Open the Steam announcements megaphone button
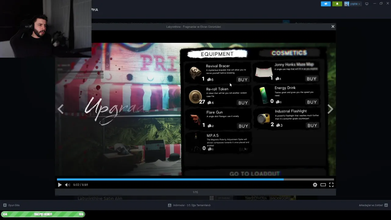 (326, 4)
